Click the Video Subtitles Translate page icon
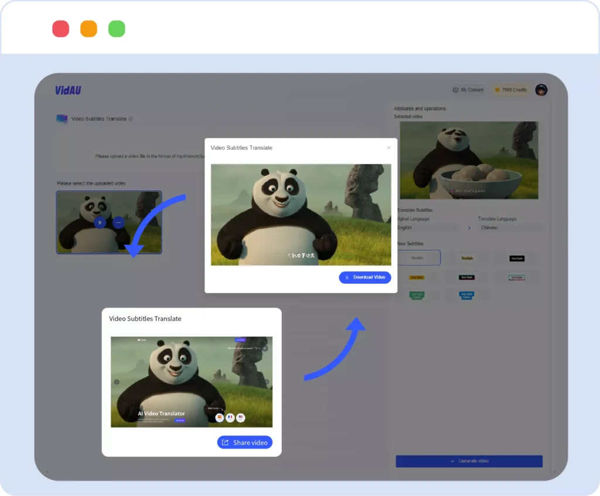Viewport: 600px width, 496px height. (x=62, y=119)
